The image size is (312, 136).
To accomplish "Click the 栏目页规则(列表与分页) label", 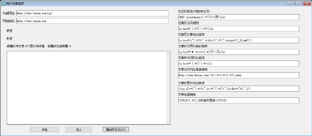I will click(194, 11).
